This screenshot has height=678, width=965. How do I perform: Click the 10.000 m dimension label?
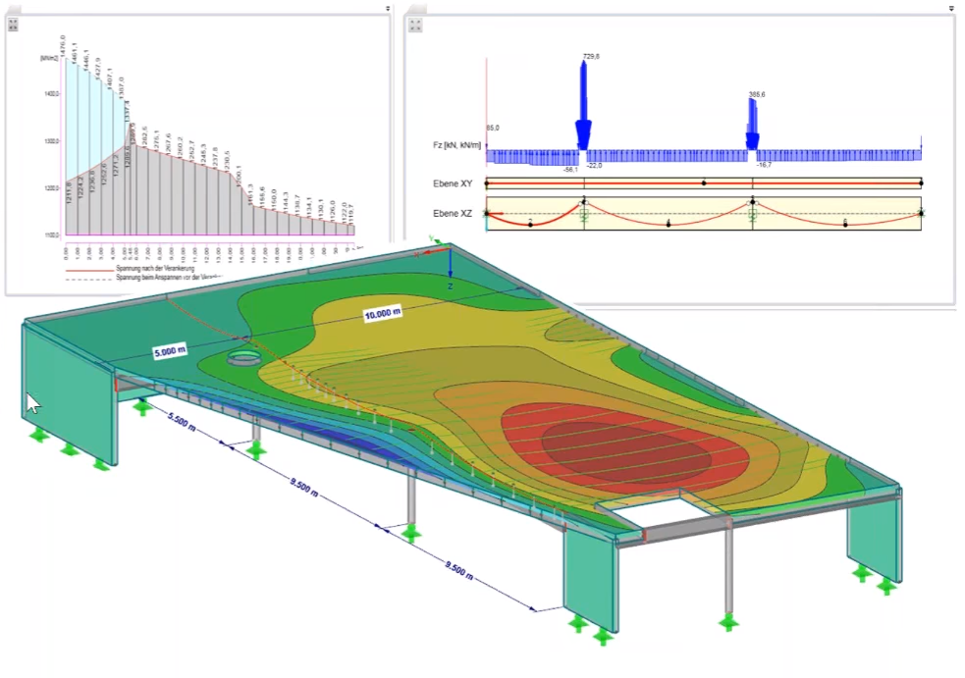click(383, 314)
